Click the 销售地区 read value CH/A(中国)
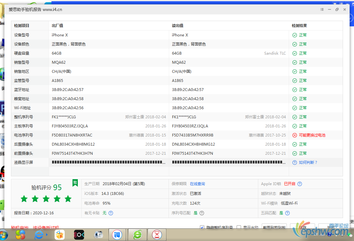The image size is (354, 241). coord(181,72)
